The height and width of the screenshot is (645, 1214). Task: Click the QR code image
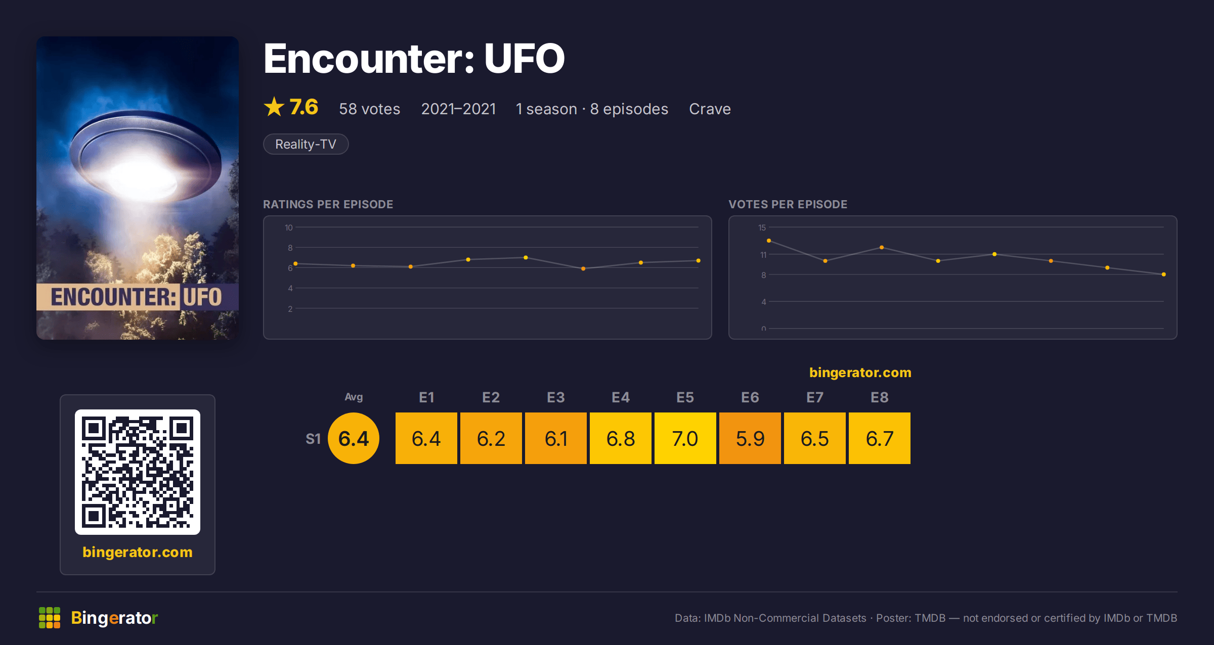[138, 472]
